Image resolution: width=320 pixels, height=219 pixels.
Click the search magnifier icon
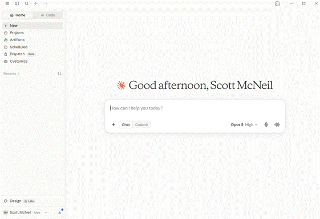(27, 3)
